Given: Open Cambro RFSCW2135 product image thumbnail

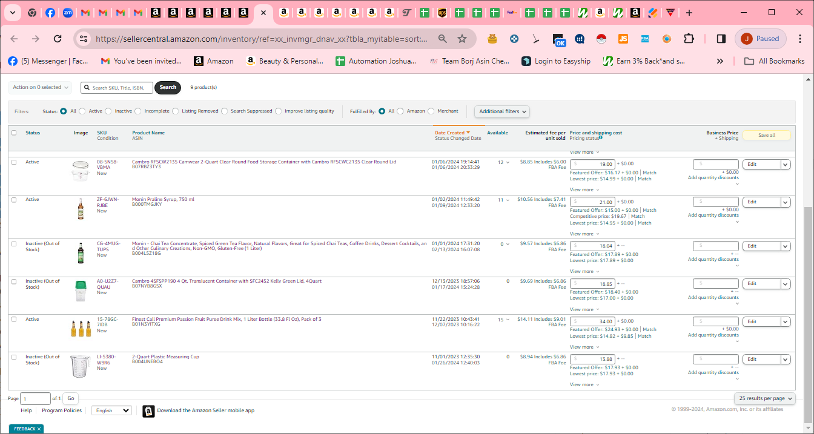Looking at the screenshot, I should 81,171.
